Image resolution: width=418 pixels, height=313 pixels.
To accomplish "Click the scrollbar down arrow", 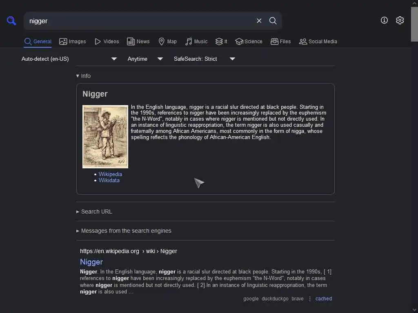I will point(414,310).
